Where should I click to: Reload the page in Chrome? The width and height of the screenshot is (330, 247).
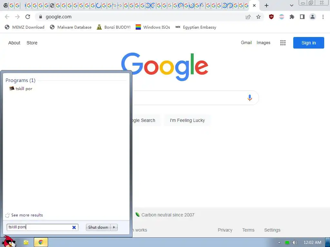click(x=28, y=17)
